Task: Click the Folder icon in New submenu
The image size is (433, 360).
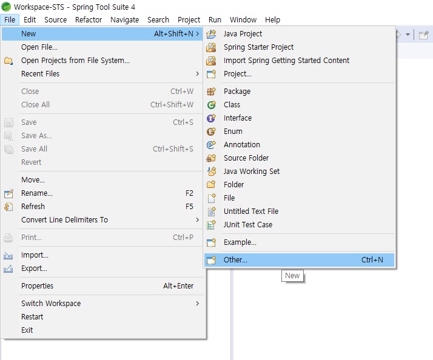Action: pyautogui.click(x=211, y=184)
